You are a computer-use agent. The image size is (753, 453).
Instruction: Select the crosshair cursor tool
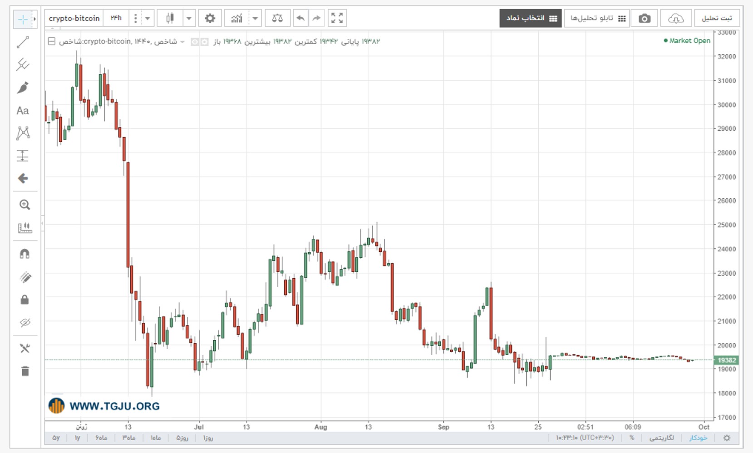23,19
